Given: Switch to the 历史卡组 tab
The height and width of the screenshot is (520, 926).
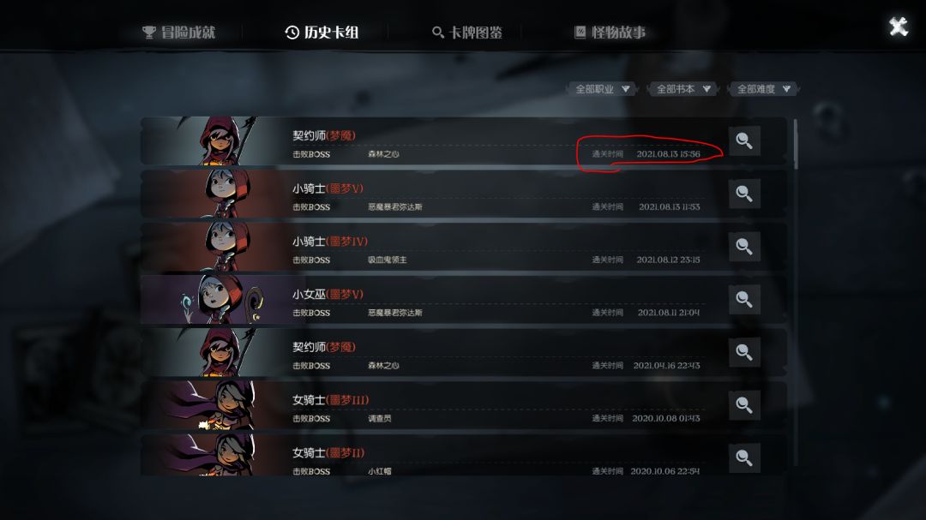Looking at the screenshot, I should (322, 33).
